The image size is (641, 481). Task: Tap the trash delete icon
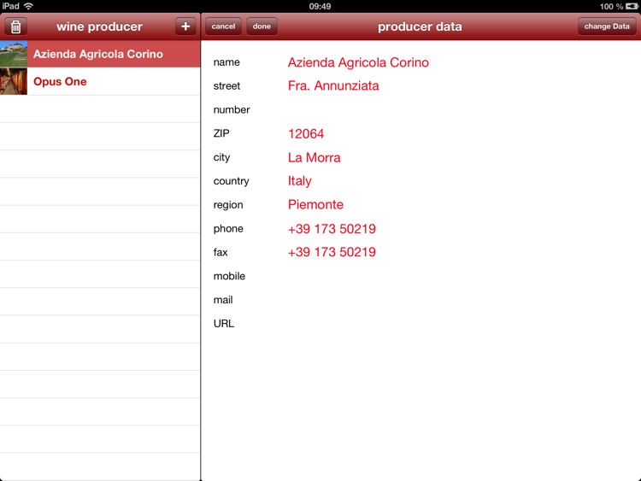pos(15,26)
